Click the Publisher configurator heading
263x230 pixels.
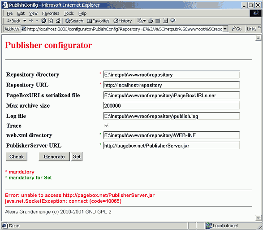pyautogui.click(x=48, y=45)
